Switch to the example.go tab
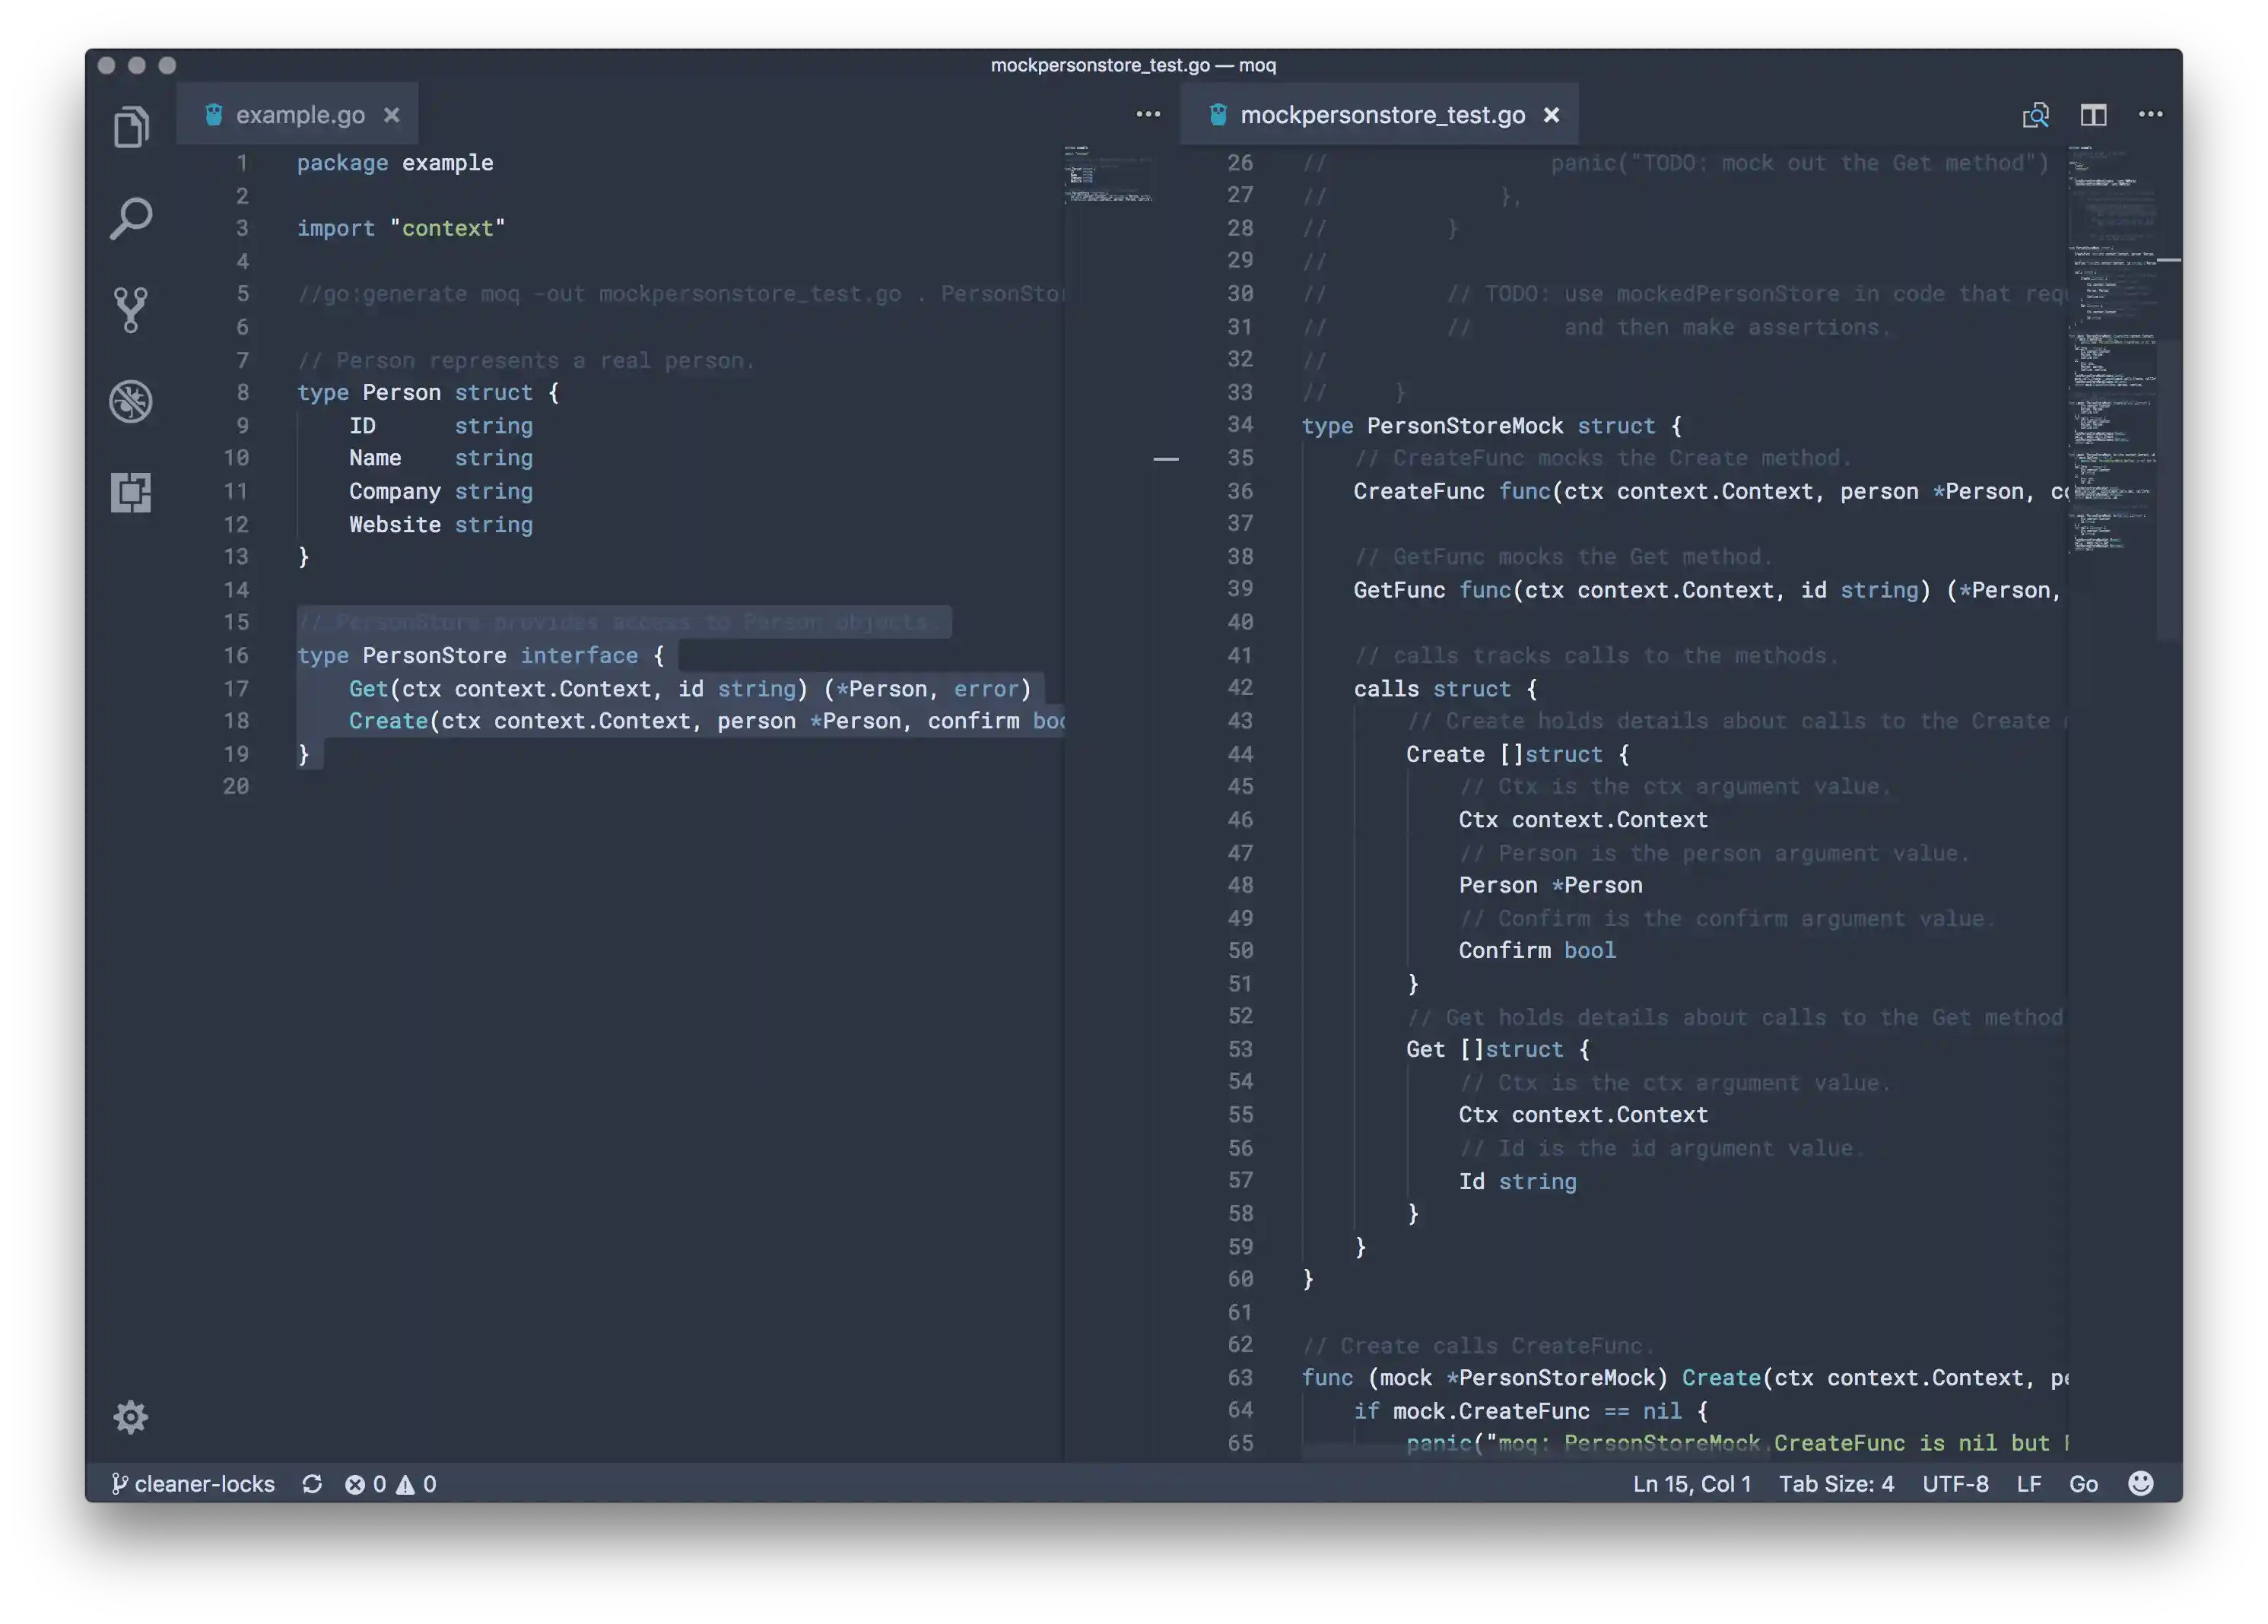Viewport: 2268px width, 1624px height. 299,115
